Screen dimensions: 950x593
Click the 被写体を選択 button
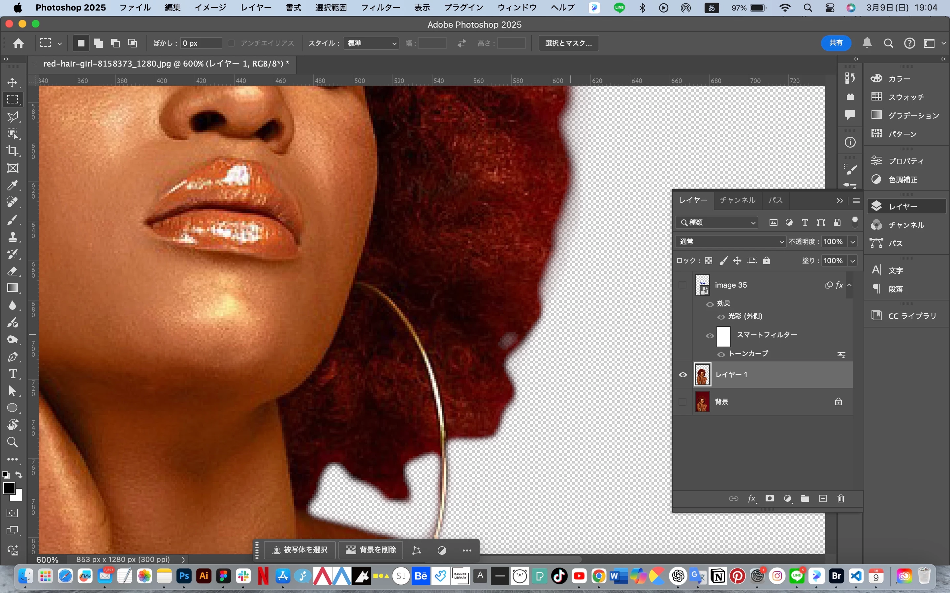coord(300,550)
